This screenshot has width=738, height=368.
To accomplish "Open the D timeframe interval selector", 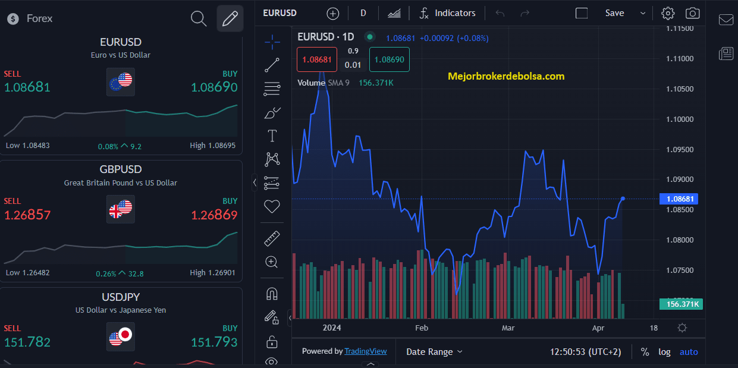I will click(363, 13).
